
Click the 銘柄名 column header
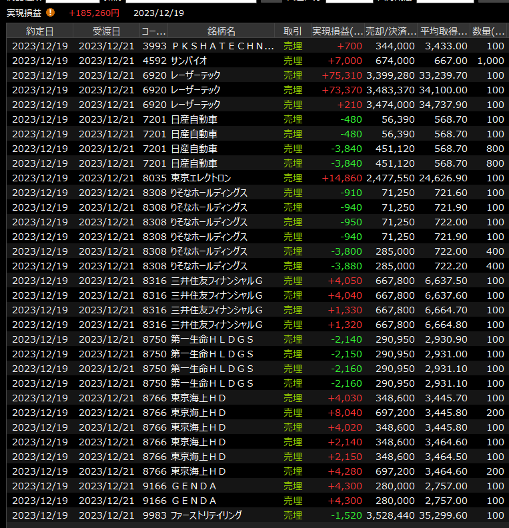(221, 31)
